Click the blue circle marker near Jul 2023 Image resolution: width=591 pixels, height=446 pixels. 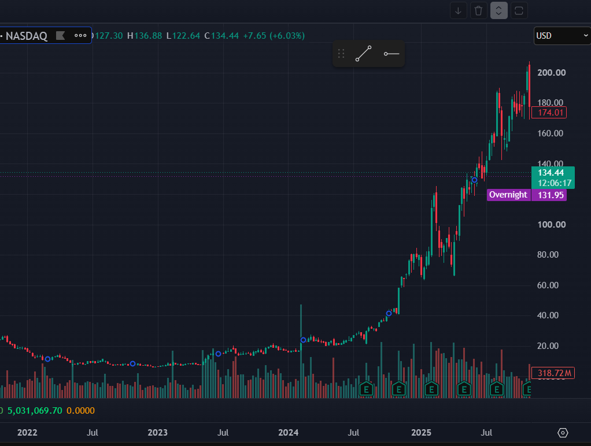pos(218,354)
